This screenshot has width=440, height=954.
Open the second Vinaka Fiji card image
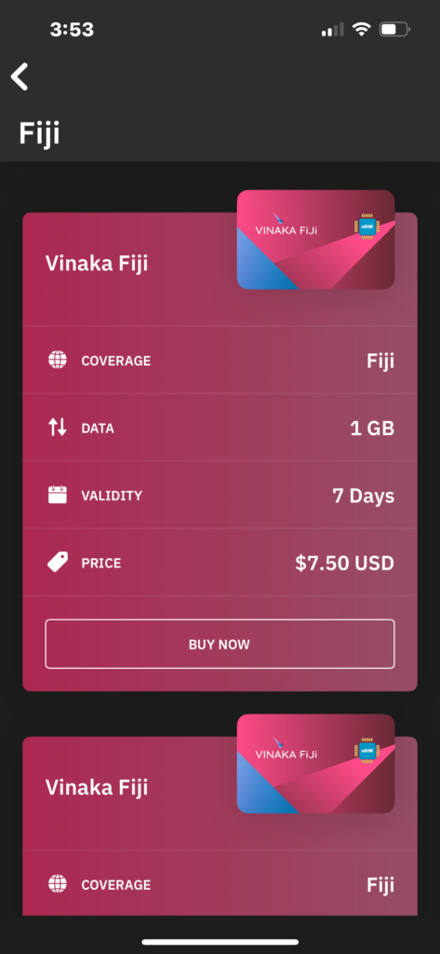[x=315, y=764]
